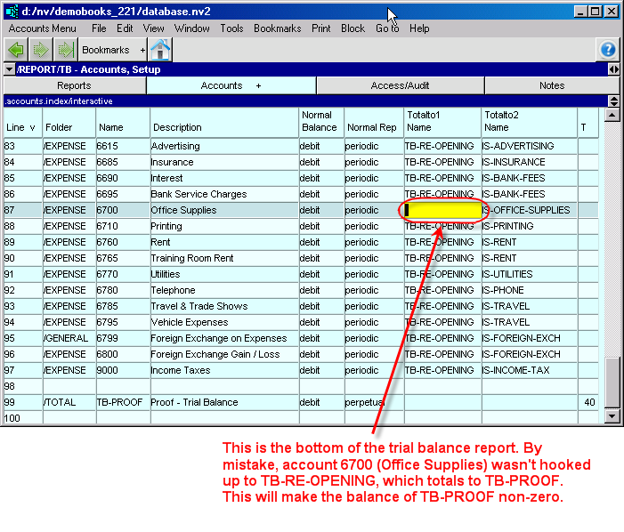Open the Tools menu
This screenshot has height=532, width=624.
(231, 28)
